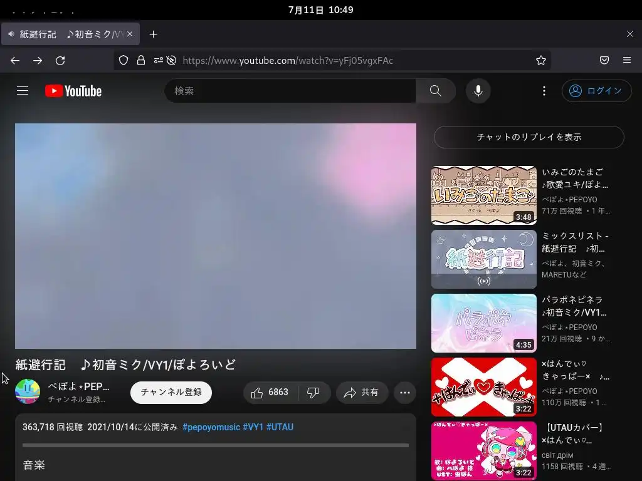Click the 音楽 section heading
642x481 pixels.
pyautogui.click(x=34, y=465)
